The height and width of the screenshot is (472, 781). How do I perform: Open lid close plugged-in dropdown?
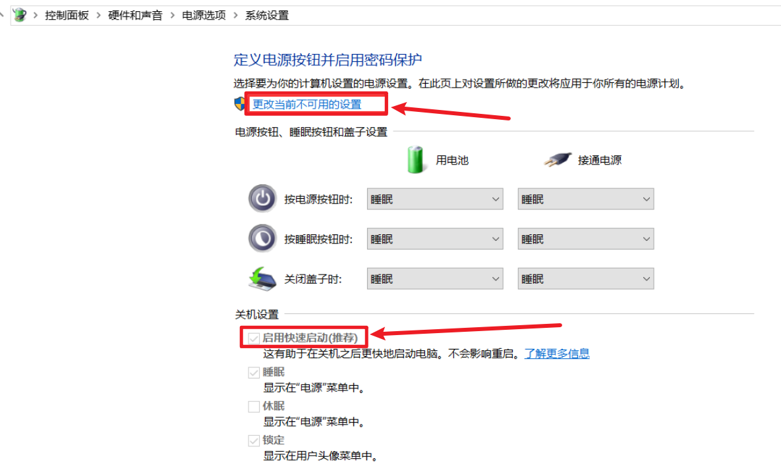[x=585, y=279]
